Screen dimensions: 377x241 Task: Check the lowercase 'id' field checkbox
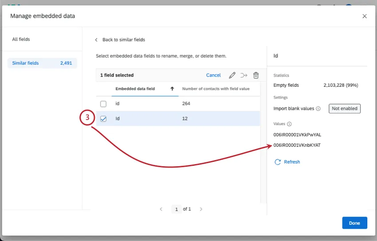coord(103,104)
